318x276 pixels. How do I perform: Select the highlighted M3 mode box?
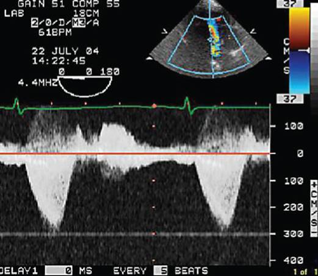[x=79, y=23]
